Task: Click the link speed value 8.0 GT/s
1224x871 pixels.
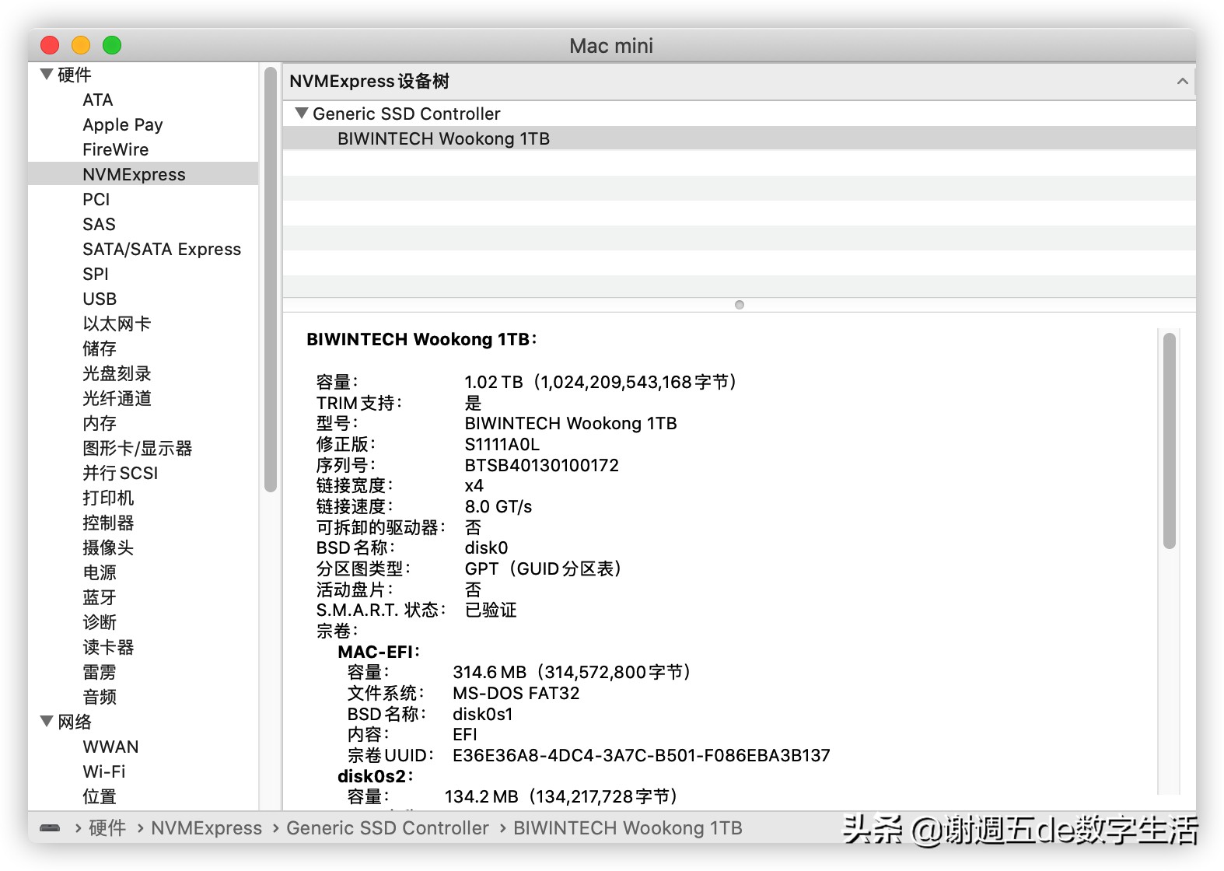Action: pyautogui.click(x=498, y=506)
